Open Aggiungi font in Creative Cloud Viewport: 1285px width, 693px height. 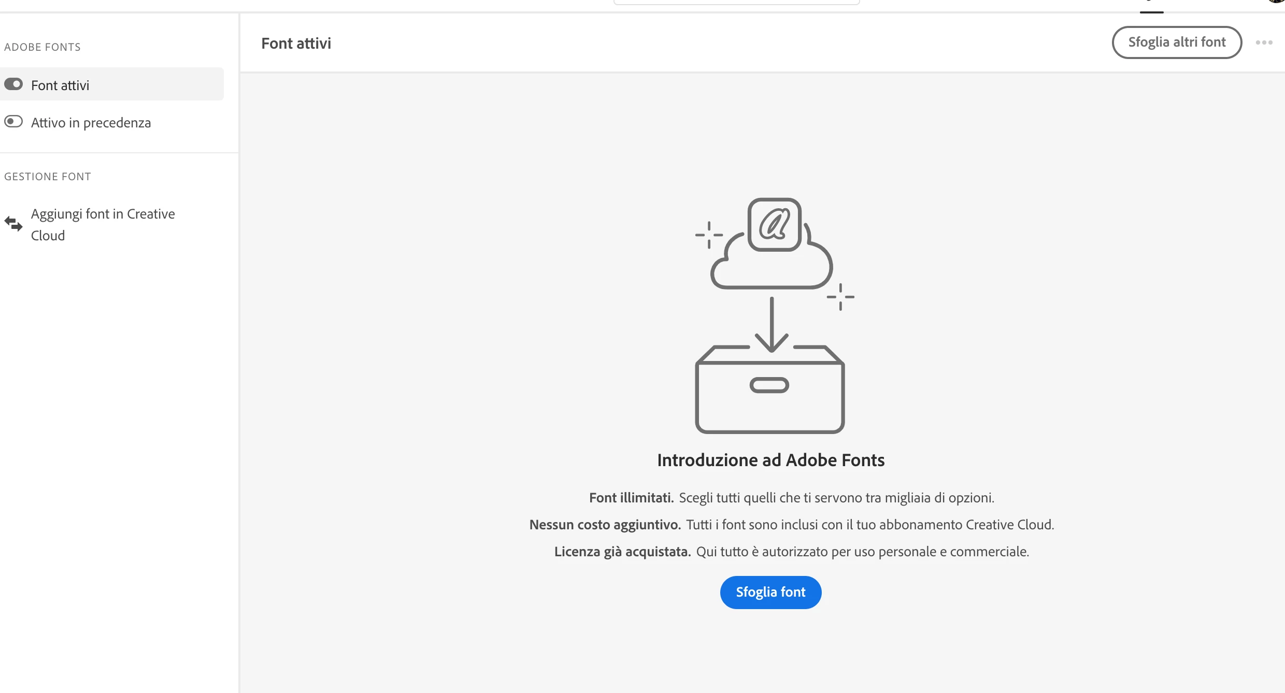[103, 224]
